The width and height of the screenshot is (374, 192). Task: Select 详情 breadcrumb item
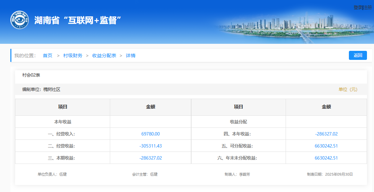[131, 56]
